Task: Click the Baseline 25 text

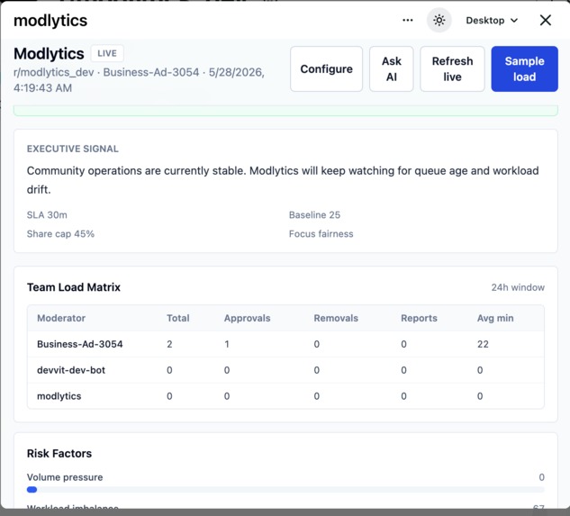Action: (x=314, y=215)
